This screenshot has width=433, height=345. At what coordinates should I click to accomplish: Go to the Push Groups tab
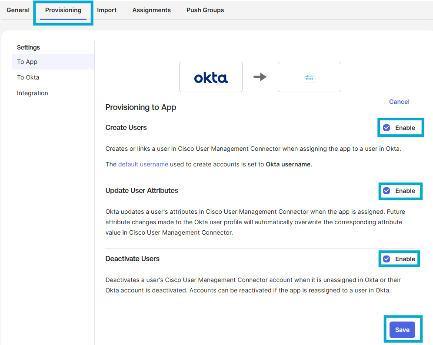pos(205,10)
